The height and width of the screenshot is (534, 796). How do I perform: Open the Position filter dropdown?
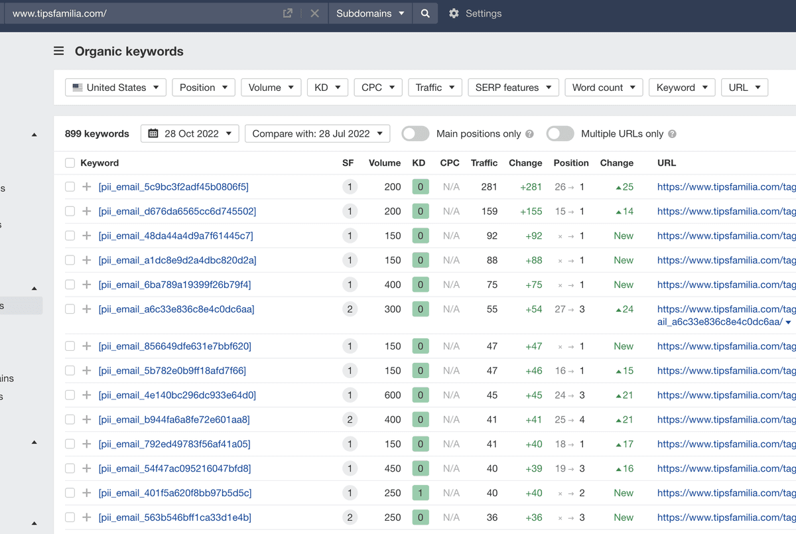(204, 88)
